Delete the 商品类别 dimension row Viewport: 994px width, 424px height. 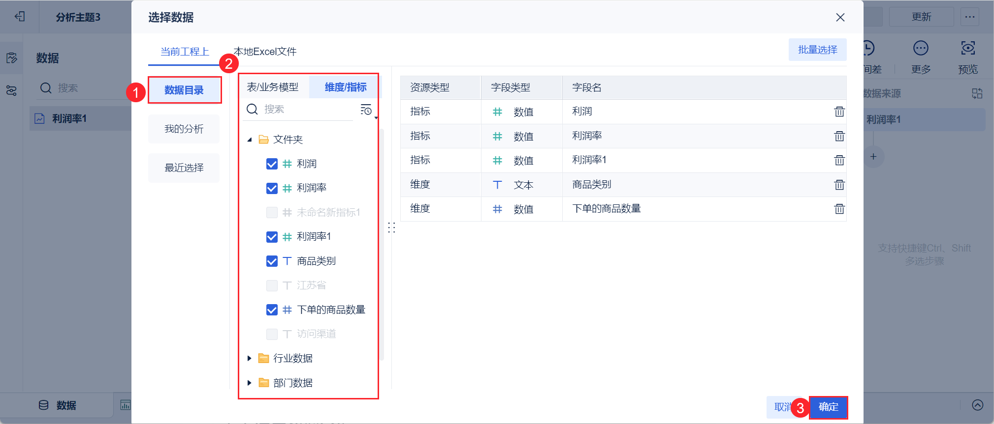click(x=839, y=185)
